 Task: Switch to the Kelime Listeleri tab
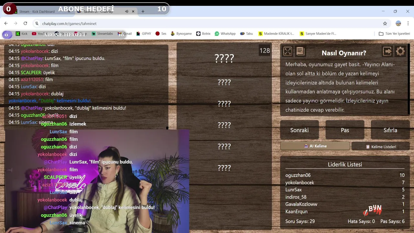click(x=381, y=147)
